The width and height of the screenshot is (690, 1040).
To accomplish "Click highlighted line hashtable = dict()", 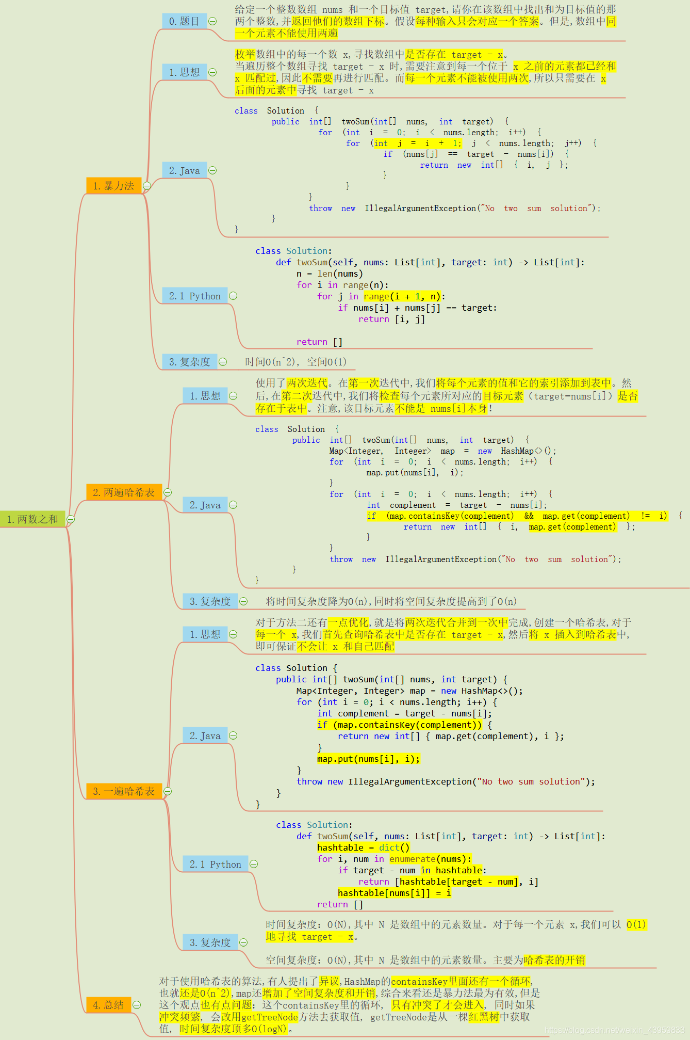I will click(x=364, y=847).
